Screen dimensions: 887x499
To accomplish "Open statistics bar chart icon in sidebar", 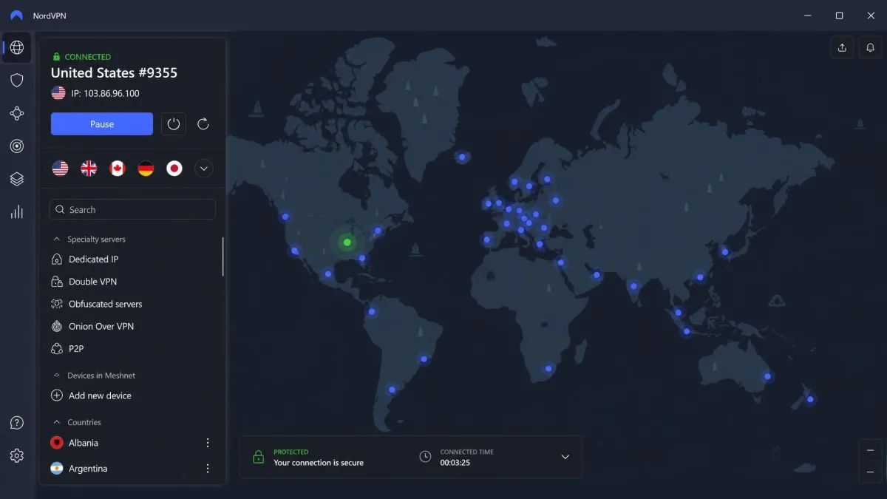I will pos(17,212).
